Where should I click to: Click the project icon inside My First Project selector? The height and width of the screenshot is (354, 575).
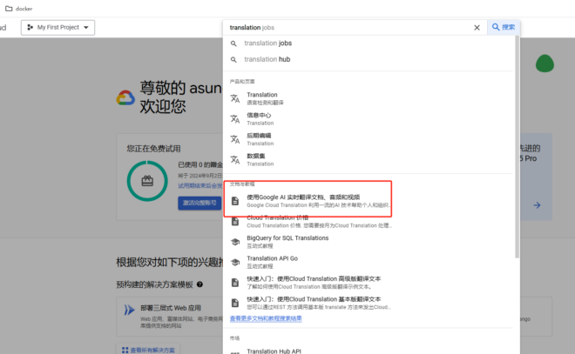pyautogui.click(x=30, y=28)
